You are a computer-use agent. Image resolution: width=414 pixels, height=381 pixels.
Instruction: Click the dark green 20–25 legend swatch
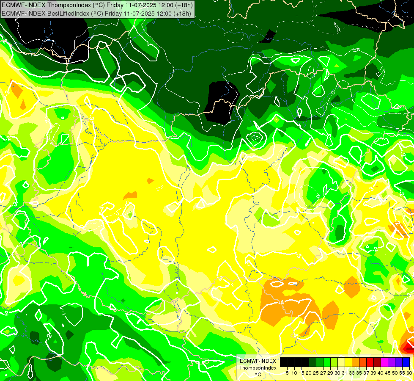[313, 362]
